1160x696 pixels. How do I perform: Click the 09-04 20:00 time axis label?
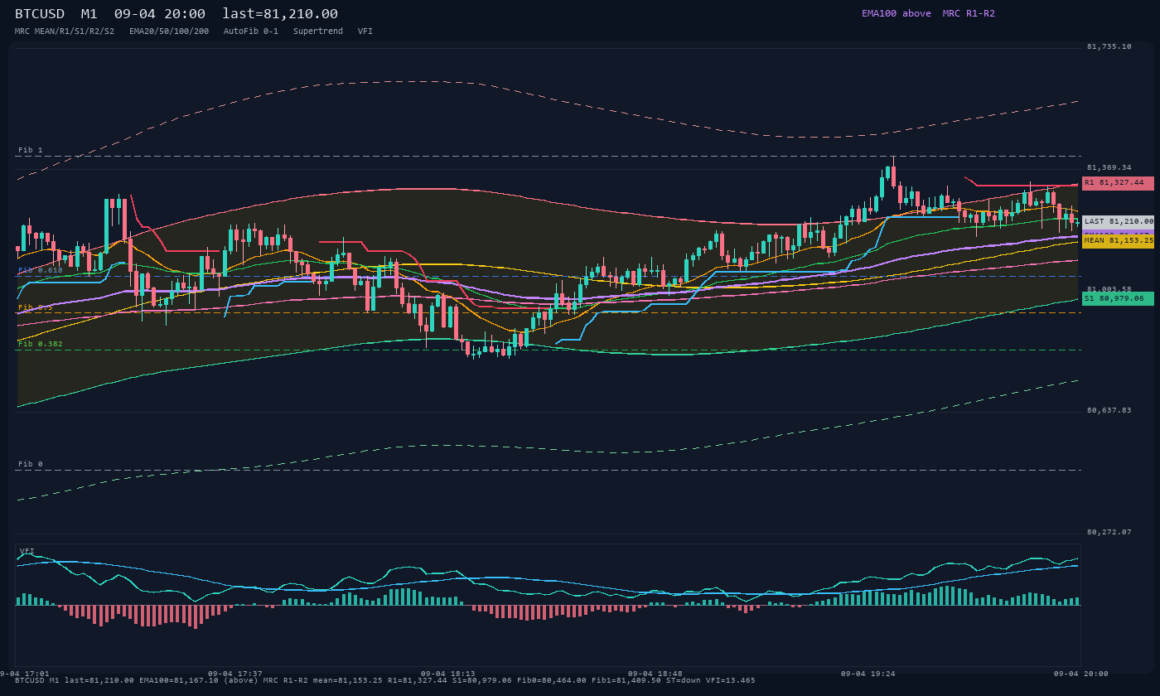coord(1081,674)
